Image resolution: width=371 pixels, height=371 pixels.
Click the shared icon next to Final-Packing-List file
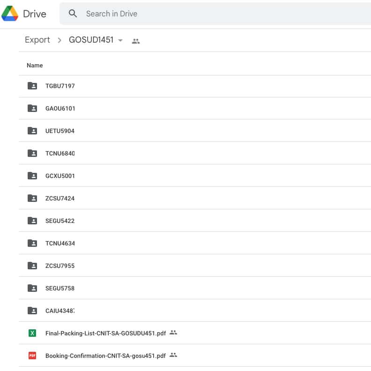pyautogui.click(x=173, y=333)
